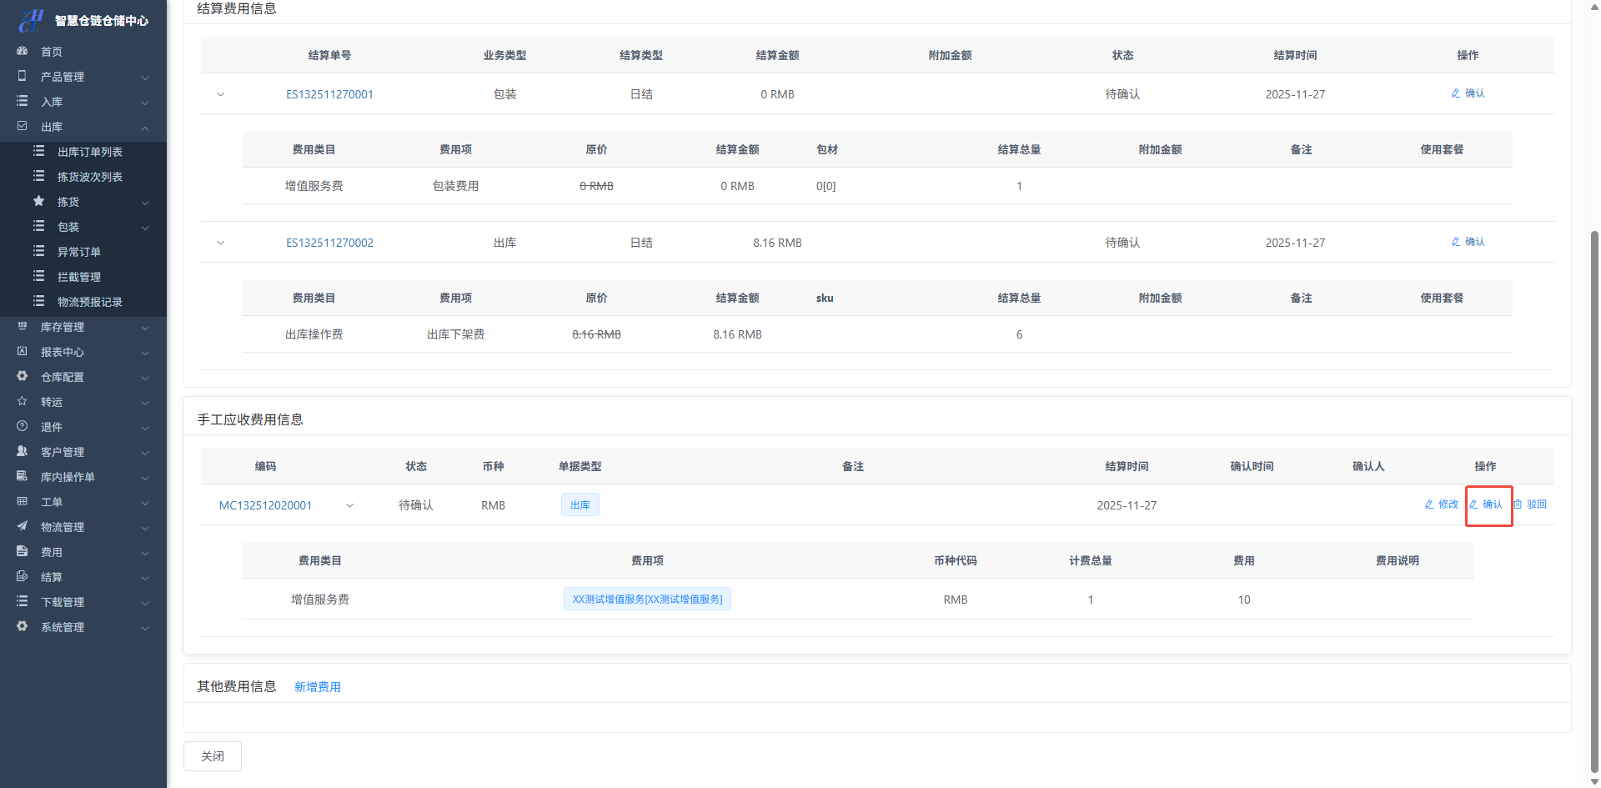Click the 关闭 button
This screenshot has height=788, width=1601.
click(x=213, y=756)
